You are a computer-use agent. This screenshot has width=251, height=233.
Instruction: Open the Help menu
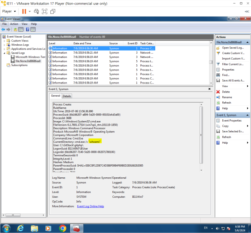(x=34, y=24)
